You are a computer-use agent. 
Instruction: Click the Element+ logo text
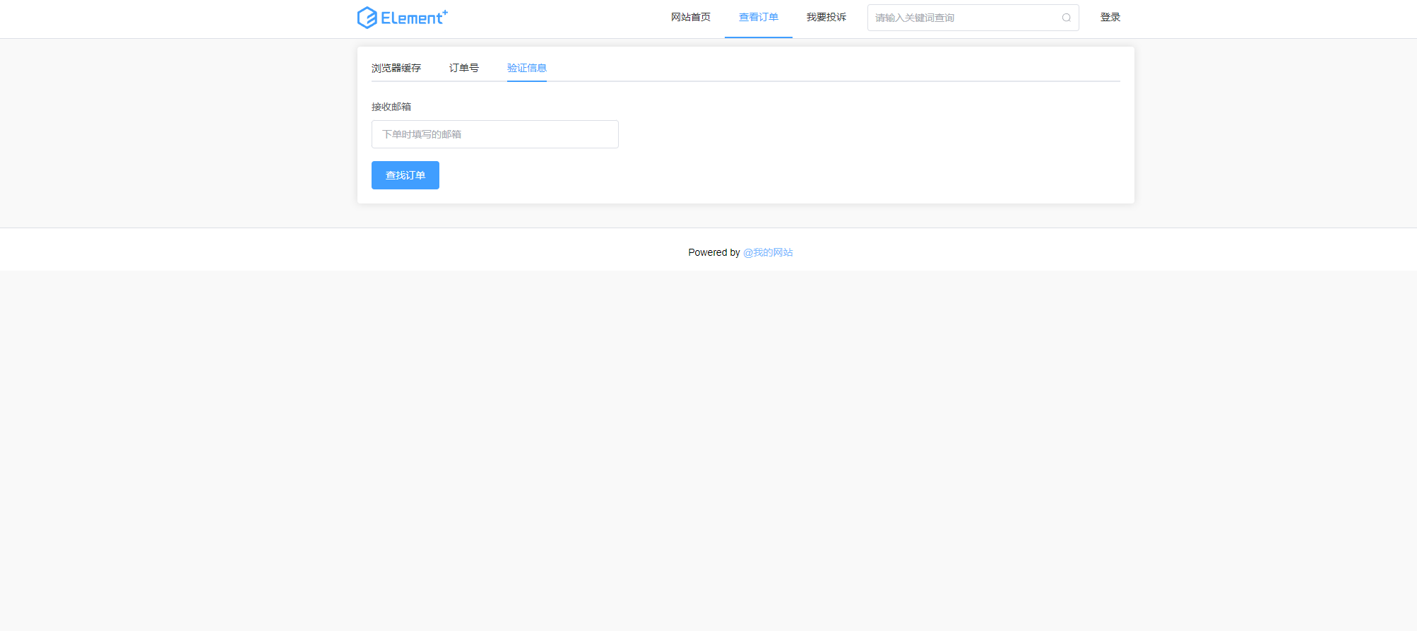(x=411, y=18)
